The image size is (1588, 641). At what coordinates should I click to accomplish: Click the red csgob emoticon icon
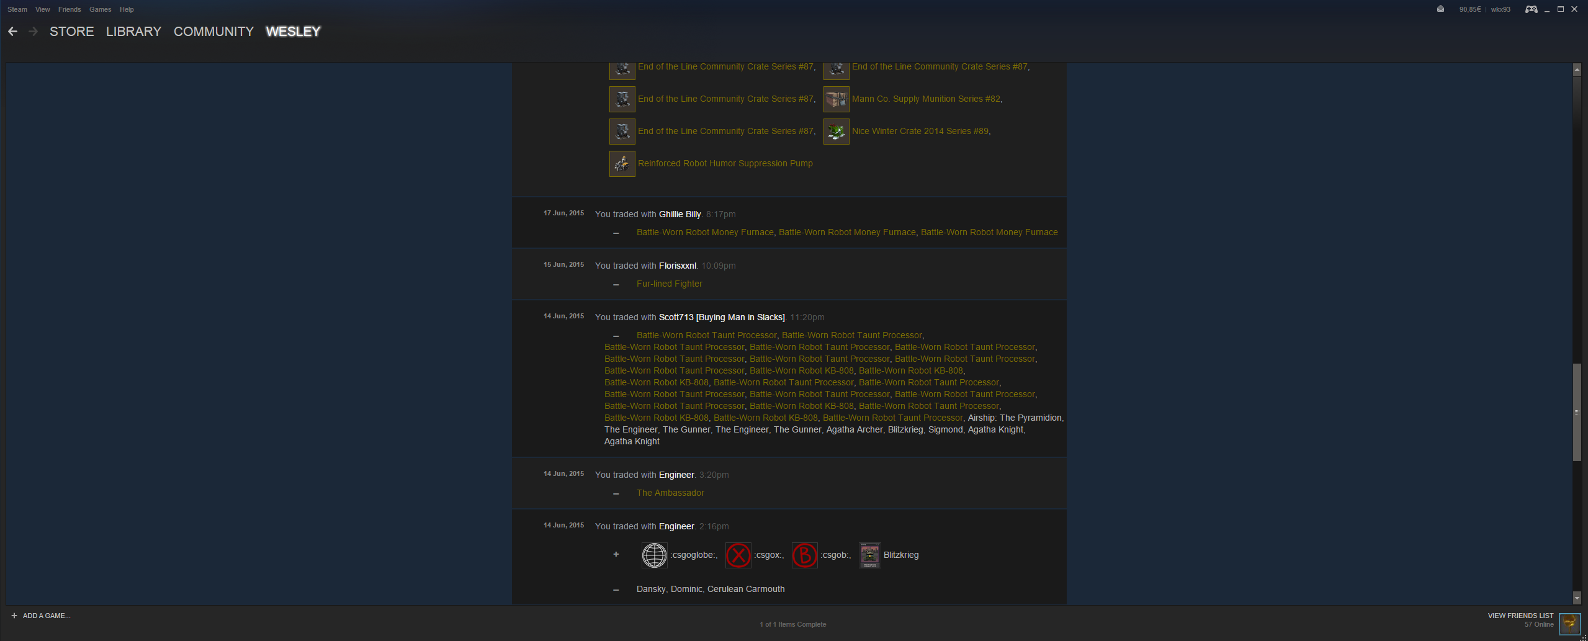point(805,555)
